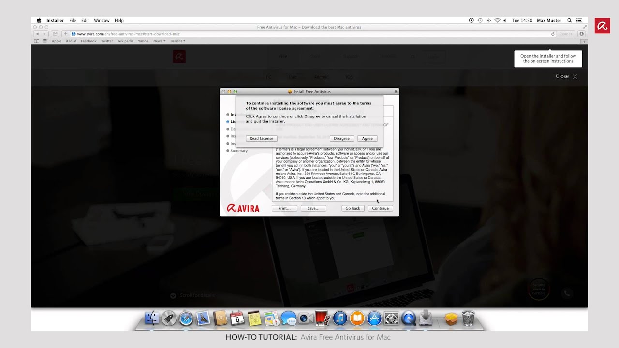Open Contacts address book in Dock
This screenshot has width=619, height=348.
[220, 318]
